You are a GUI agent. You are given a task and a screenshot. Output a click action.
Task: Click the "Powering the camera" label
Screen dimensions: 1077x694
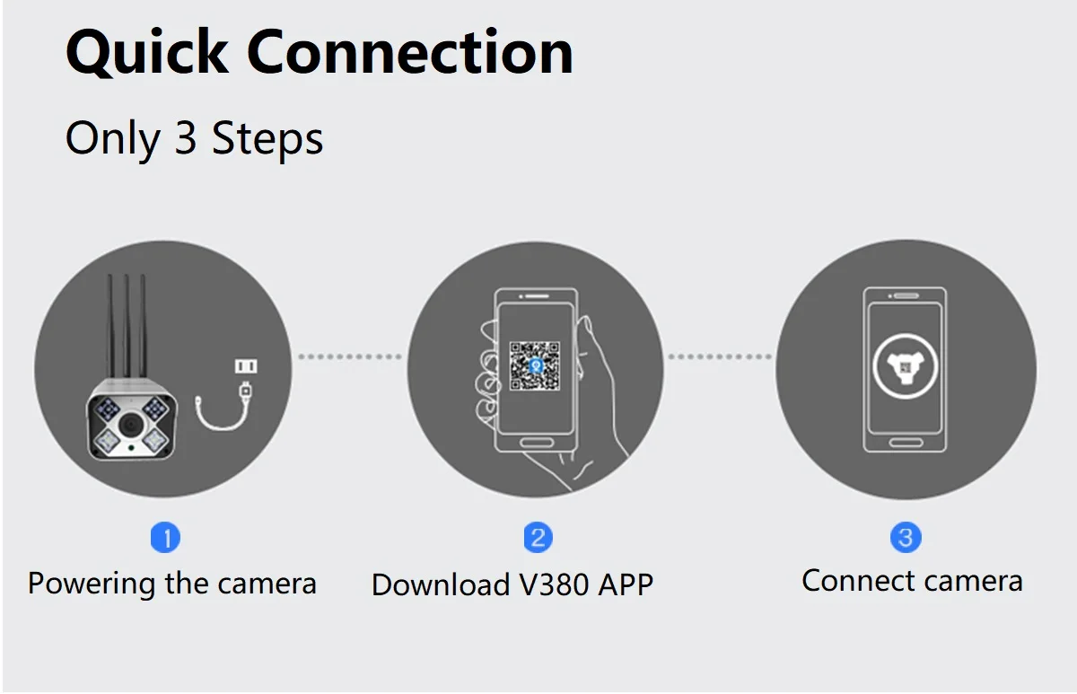[x=172, y=584]
